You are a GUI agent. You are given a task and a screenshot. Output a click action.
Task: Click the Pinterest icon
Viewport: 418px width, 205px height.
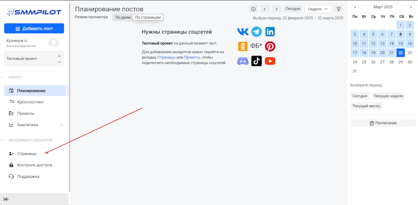tap(270, 46)
